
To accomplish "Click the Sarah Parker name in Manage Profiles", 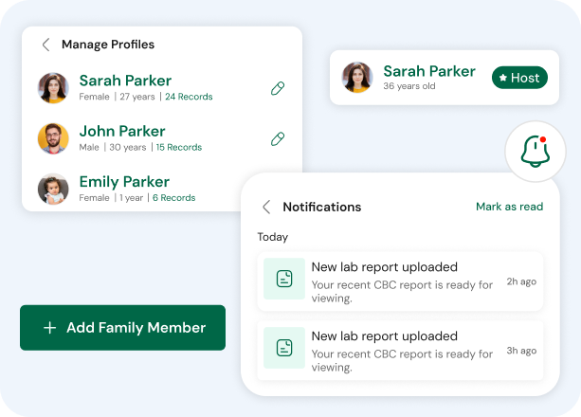I will coord(125,81).
